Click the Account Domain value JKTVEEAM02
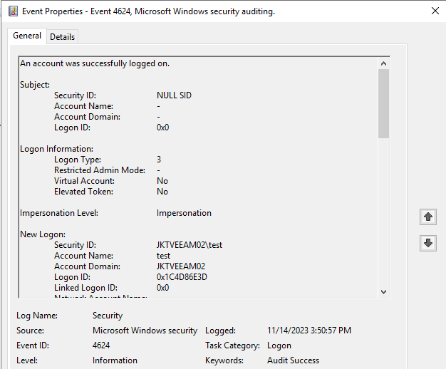The image size is (446, 369). click(x=181, y=266)
